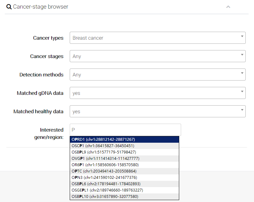Click the Cancer-stage browser title

pyautogui.click(x=40, y=7)
